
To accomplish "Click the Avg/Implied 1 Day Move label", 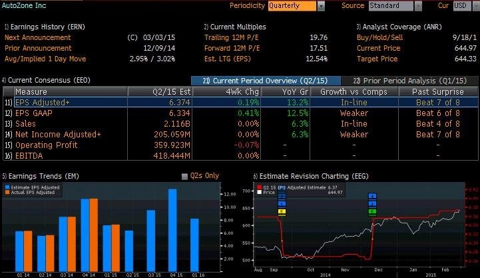I will click(45, 59).
